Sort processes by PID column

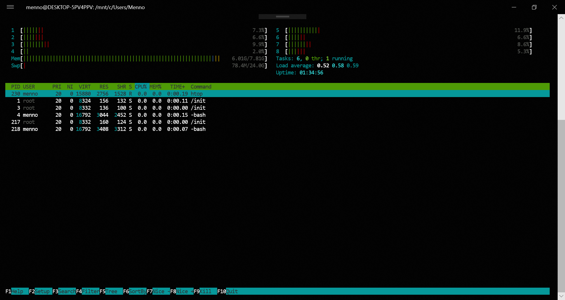coord(15,86)
